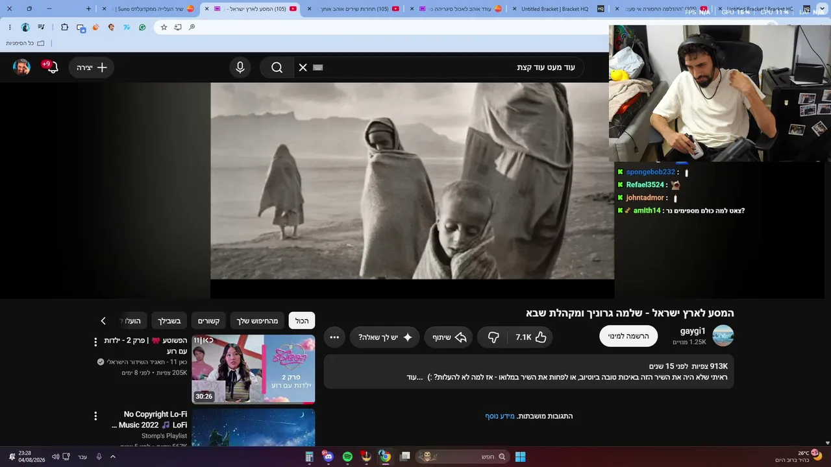Click the install/cast screen icon in address bar

(178, 27)
